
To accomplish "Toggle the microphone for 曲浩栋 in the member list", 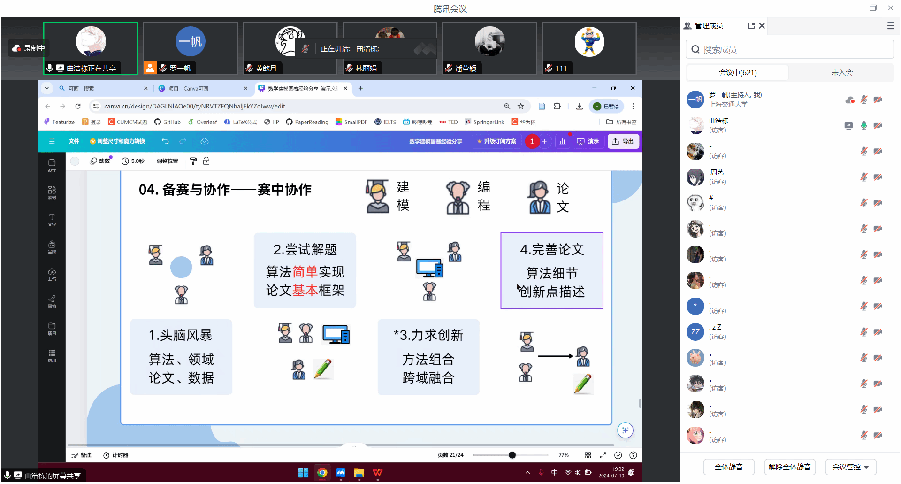I will pyautogui.click(x=863, y=125).
